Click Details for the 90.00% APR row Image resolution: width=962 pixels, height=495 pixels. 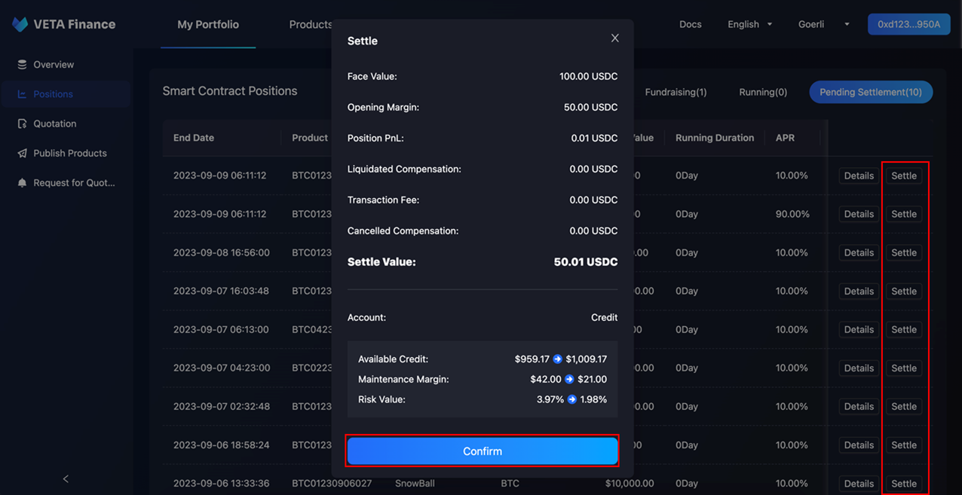(x=858, y=214)
